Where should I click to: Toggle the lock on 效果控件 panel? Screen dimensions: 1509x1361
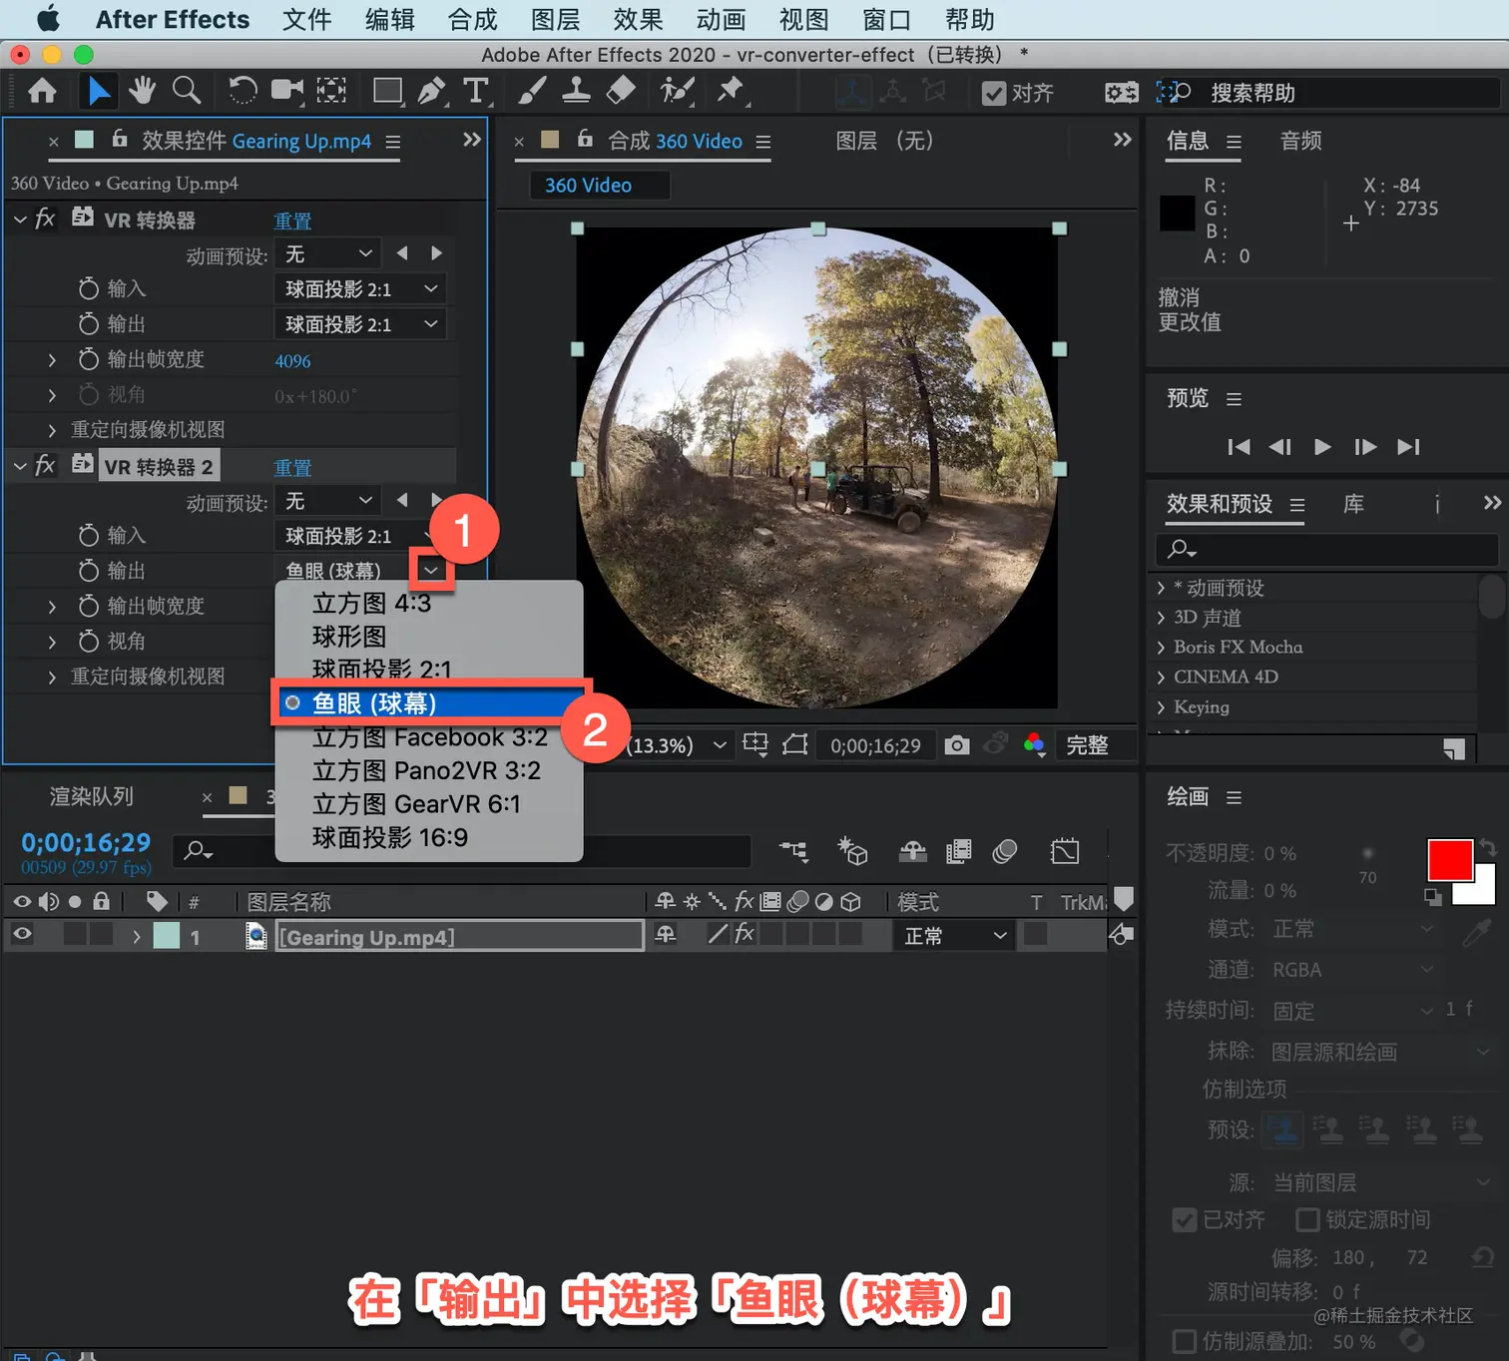[119, 139]
